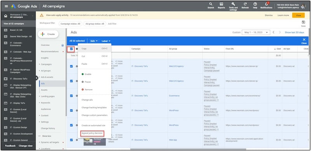Click the Create plus button
Screen dimensions: 311x151
point(48,34)
